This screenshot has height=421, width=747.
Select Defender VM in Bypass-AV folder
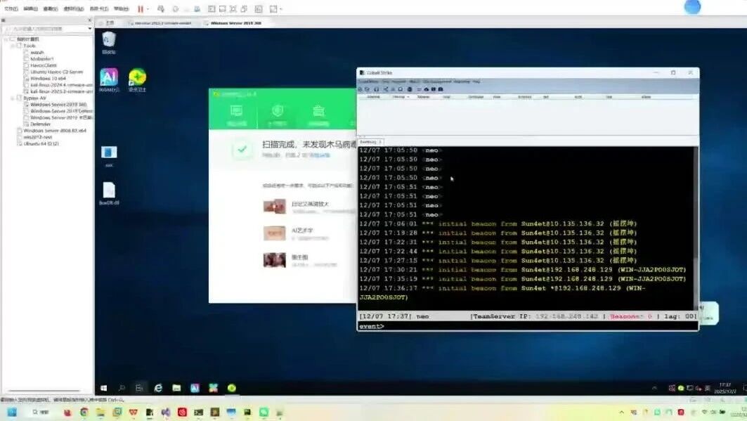coord(40,124)
